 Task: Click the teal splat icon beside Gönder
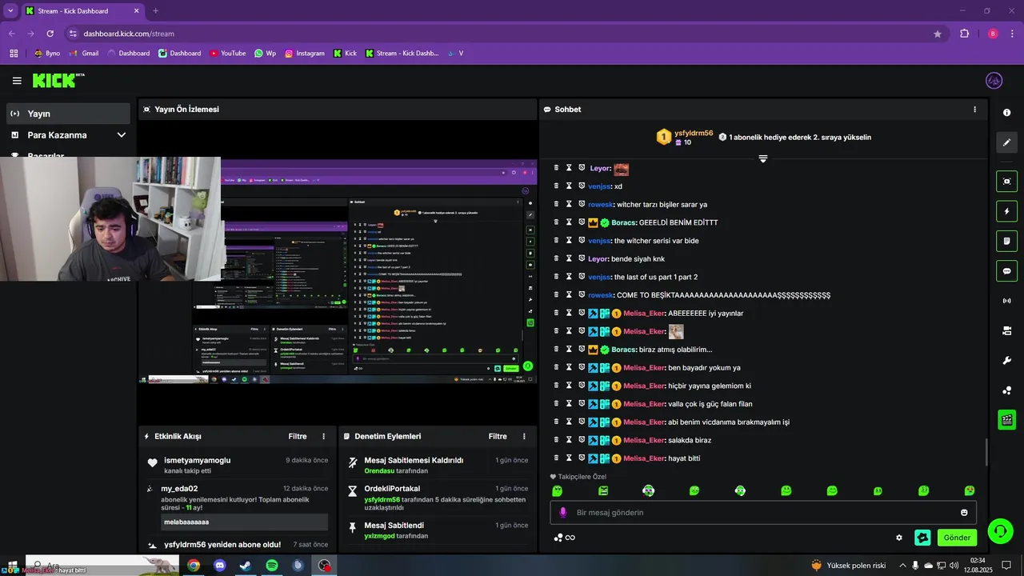click(922, 538)
